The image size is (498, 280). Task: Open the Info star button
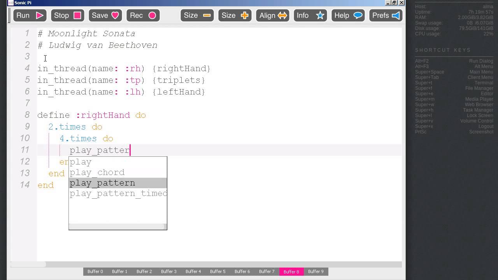pyautogui.click(x=310, y=16)
